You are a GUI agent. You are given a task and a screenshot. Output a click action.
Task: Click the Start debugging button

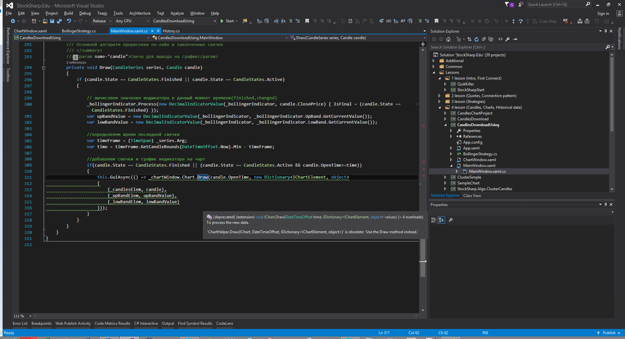[x=227, y=21]
